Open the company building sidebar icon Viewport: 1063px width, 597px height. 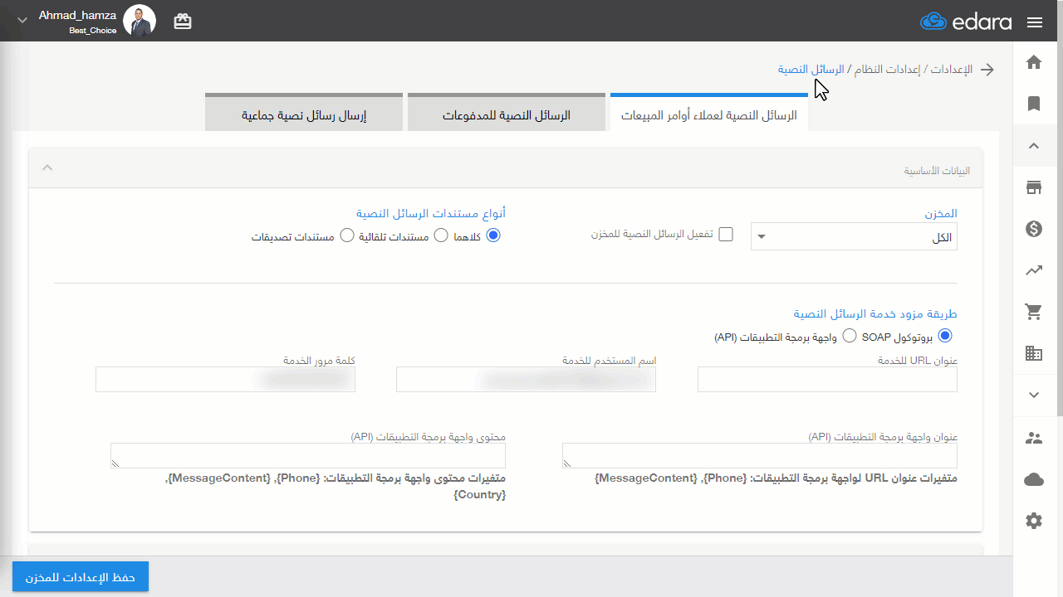1034,353
